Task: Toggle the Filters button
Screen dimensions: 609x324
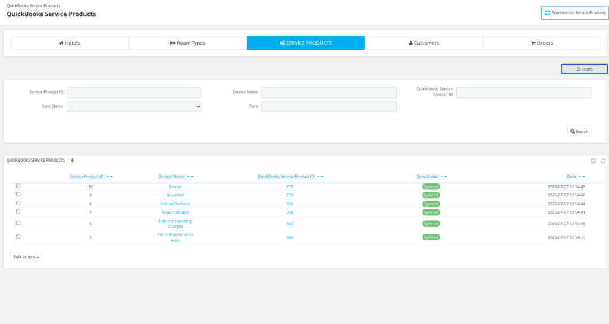Action: click(x=584, y=69)
